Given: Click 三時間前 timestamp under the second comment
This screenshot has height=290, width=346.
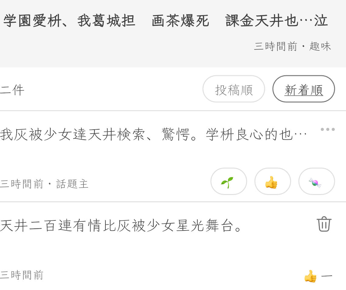Looking at the screenshot, I should [x=22, y=275].
